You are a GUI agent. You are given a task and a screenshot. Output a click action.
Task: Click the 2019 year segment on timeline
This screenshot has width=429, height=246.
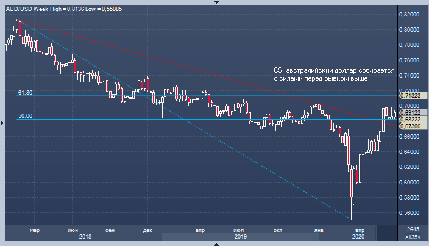point(240,236)
